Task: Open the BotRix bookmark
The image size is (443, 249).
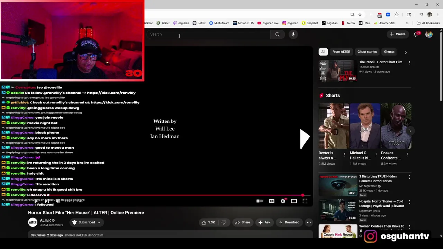Action: tap(199, 23)
